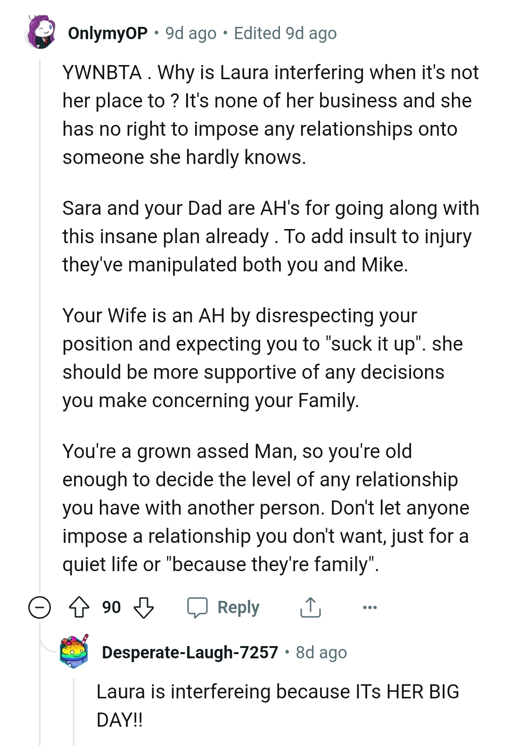
Task: Click OnlymyOP's profile avatar
Action: [x=41, y=33]
